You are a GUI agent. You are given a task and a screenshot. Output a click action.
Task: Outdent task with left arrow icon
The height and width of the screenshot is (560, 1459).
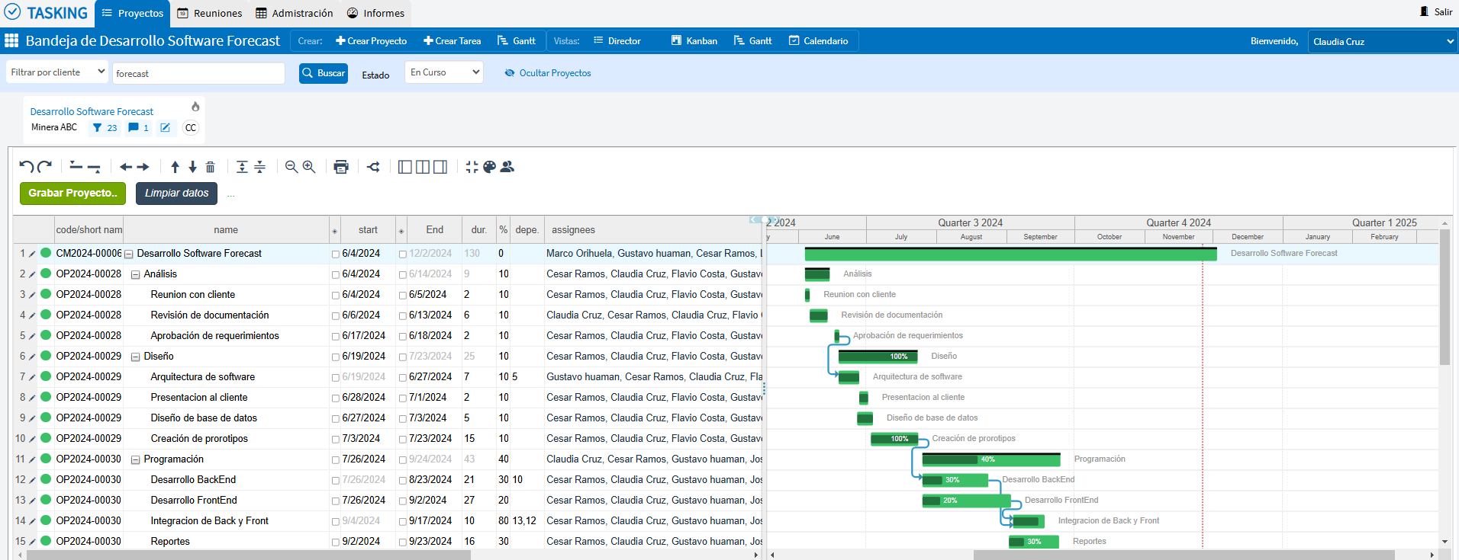click(126, 167)
